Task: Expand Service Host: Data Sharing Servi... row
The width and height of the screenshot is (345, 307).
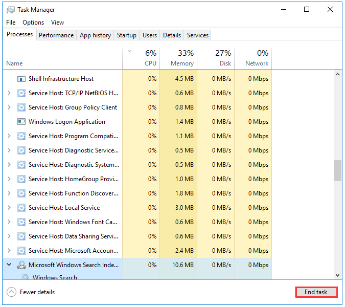Action: 9,236
